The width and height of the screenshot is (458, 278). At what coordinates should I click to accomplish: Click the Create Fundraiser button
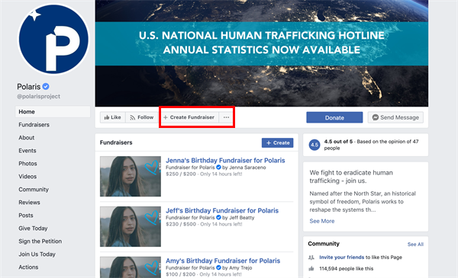(x=189, y=117)
